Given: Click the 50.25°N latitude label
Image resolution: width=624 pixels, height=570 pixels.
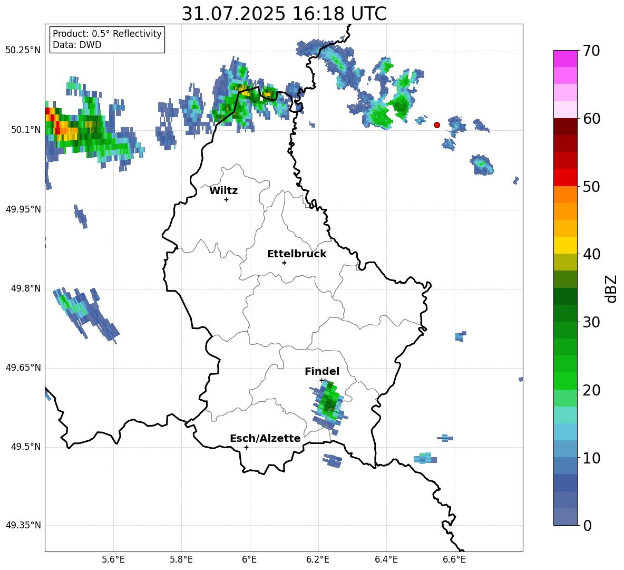Looking at the screenshot, I should pos(23,51).
